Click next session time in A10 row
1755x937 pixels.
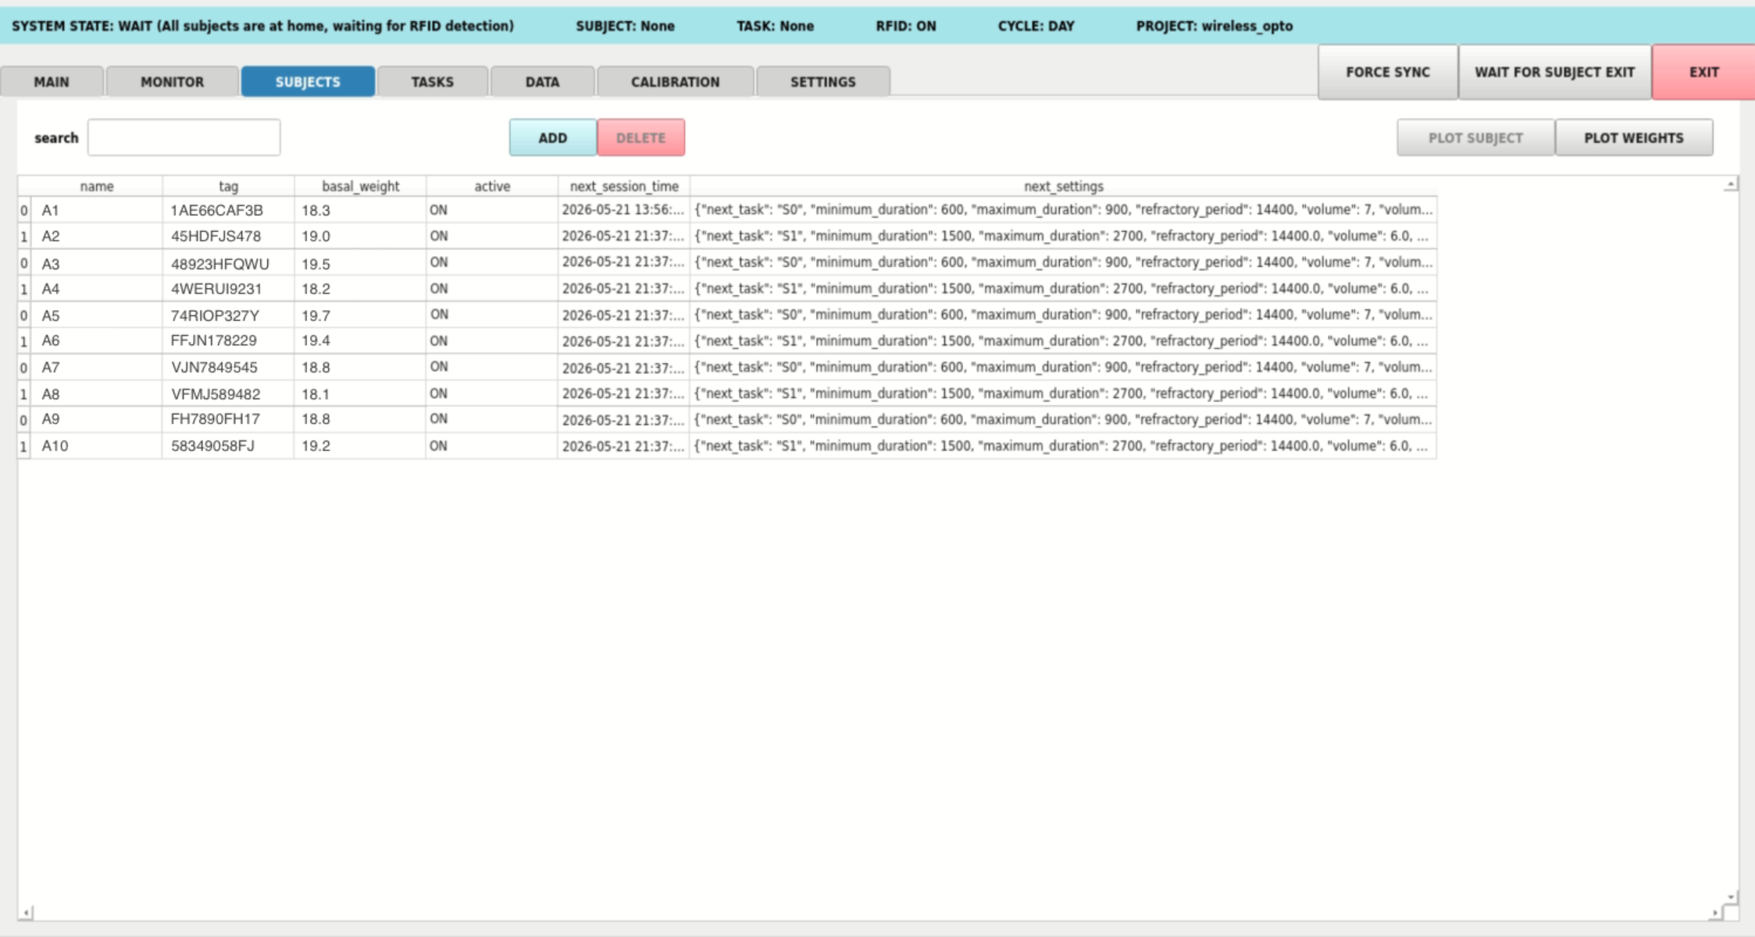tap(624, 446)
